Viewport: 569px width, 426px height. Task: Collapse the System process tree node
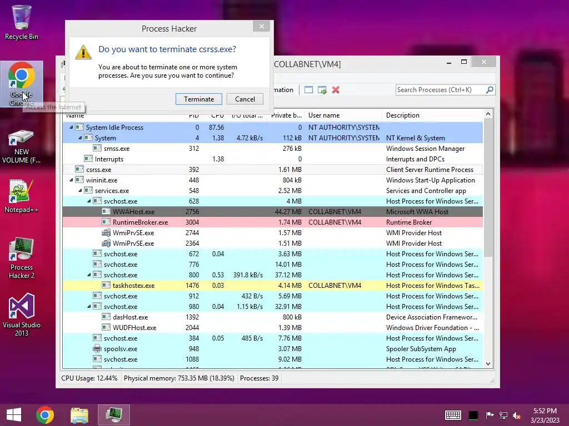(80, 138)
